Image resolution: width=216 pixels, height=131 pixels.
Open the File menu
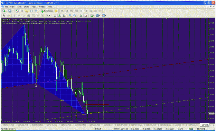coord(7,7)
